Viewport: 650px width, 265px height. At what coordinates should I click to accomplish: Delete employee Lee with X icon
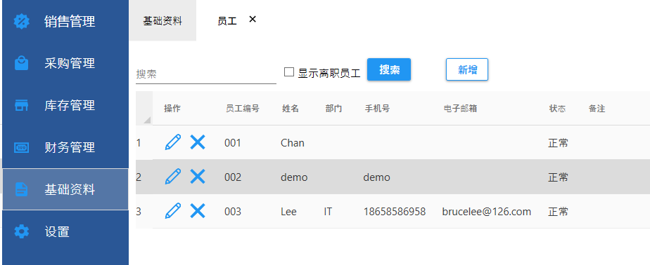[197, 211]
